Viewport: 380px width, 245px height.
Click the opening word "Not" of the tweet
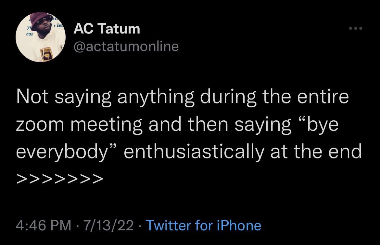32,96
